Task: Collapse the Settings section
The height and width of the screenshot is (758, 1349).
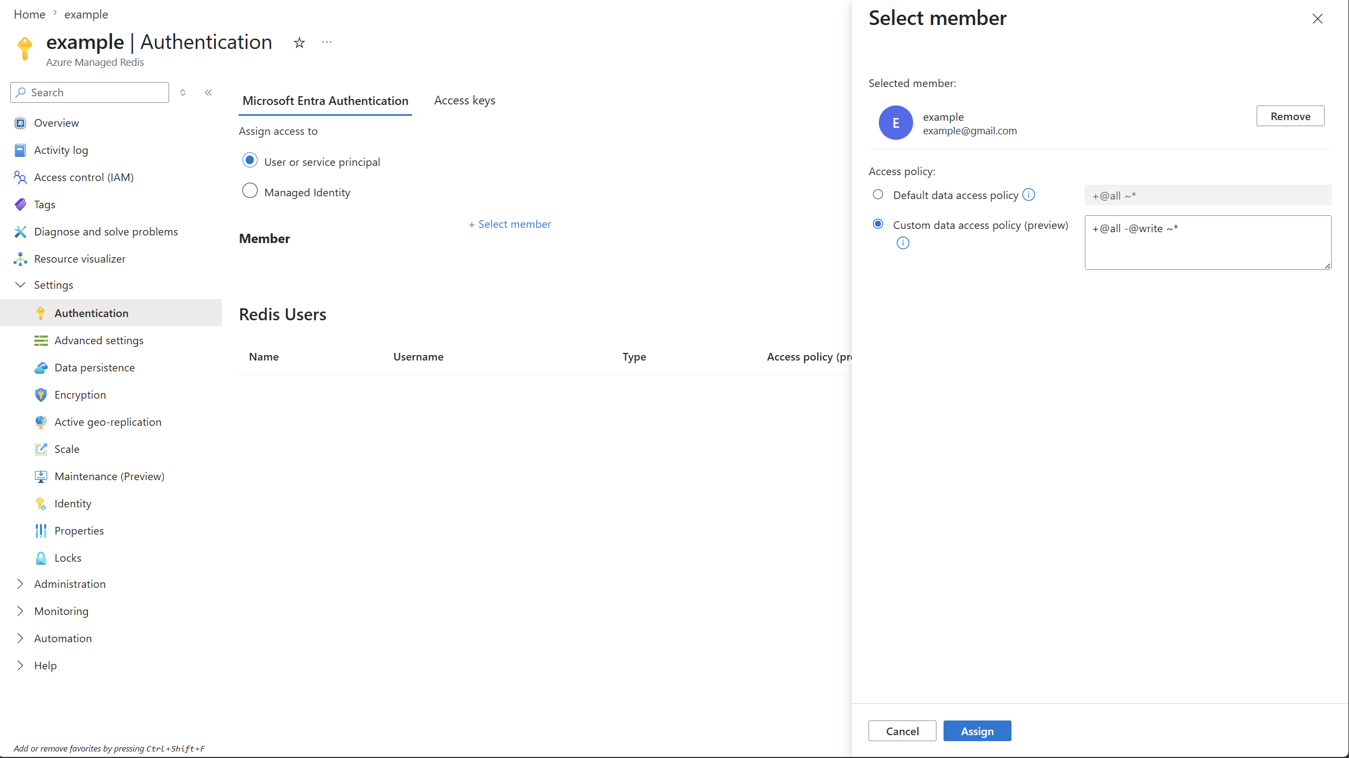Action: point(21,285)
